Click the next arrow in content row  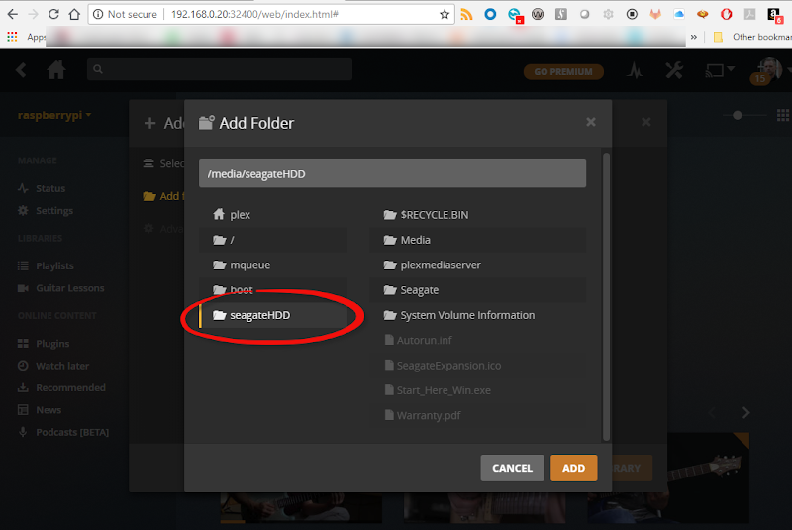[746, 413]
